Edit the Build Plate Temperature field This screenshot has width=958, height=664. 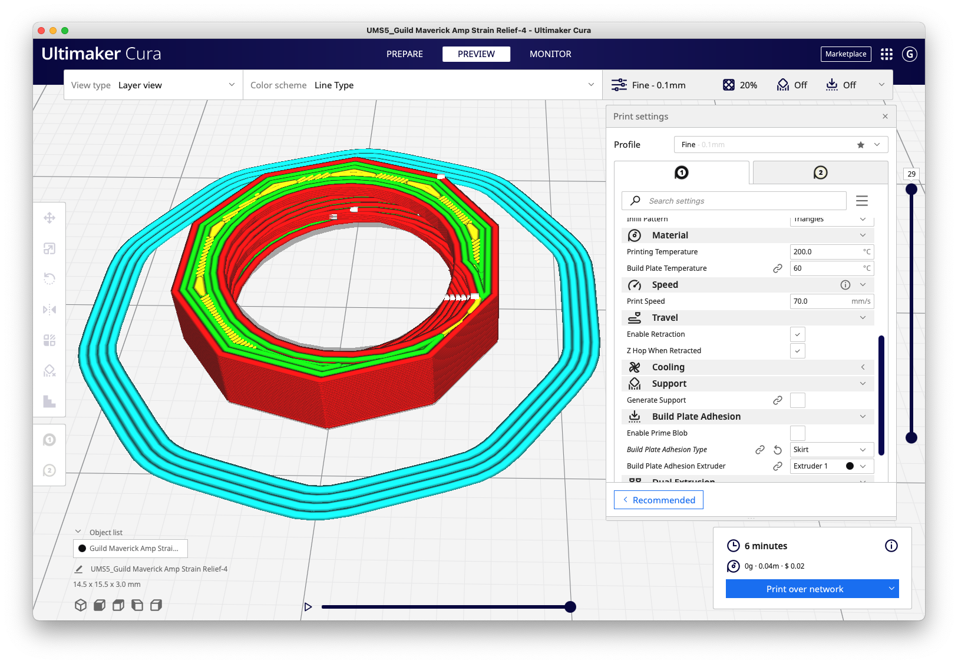(x=831, y=268)
